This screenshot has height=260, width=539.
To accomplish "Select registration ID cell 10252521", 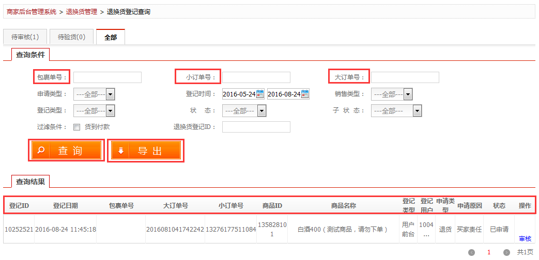I will click(19, 229).
